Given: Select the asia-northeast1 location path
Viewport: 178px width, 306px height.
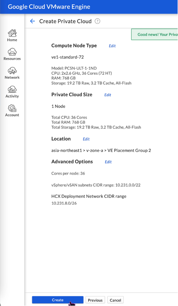Looking at the screenshot, I should click(x=101, y=151).
